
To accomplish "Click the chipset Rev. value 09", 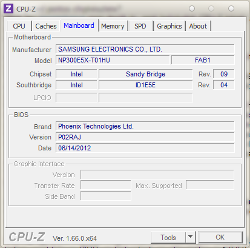I will (224, 74).
